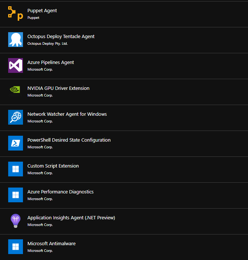Viewport: 248px width, 260px height.
Task: Click the Puppet Agent orange logo icon
Action: tap(16, 14)
